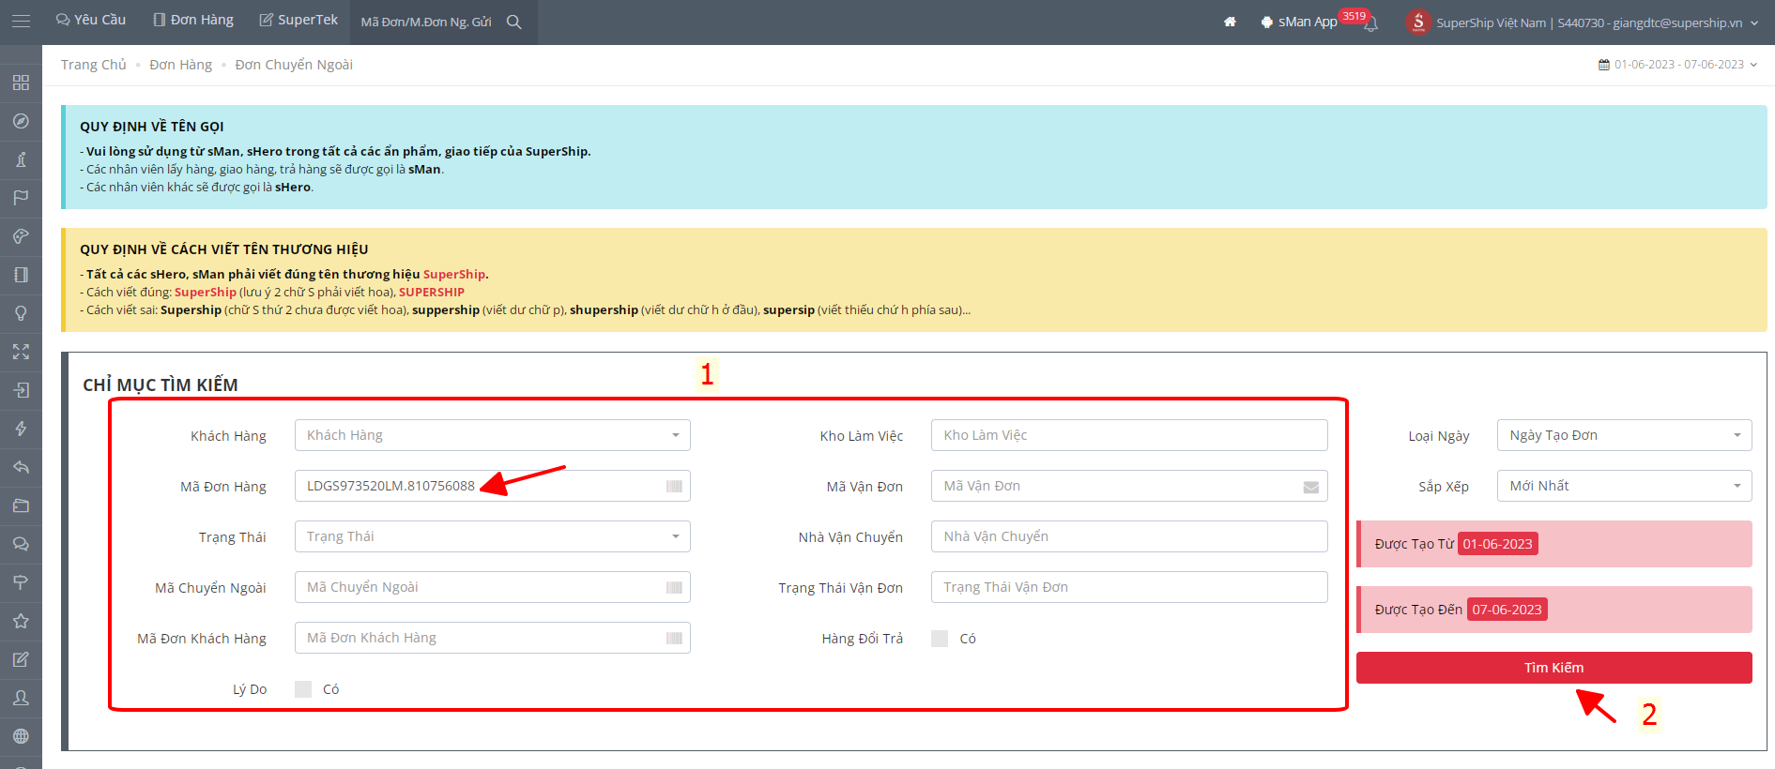This screenshot has height=769, width=1775.
Task: Tick the Lý Do 'Có' checkbox
Action: point(303,689)
